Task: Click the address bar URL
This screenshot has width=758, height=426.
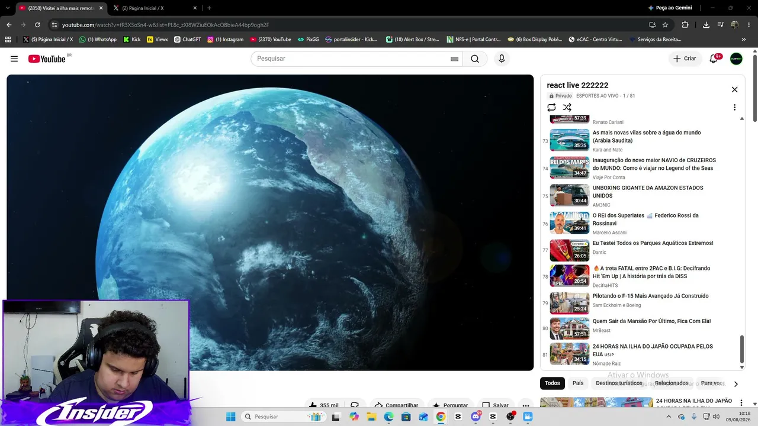Action: tap(166, 25)
